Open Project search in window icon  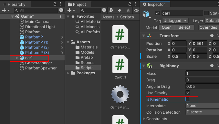tap(104, 10)
